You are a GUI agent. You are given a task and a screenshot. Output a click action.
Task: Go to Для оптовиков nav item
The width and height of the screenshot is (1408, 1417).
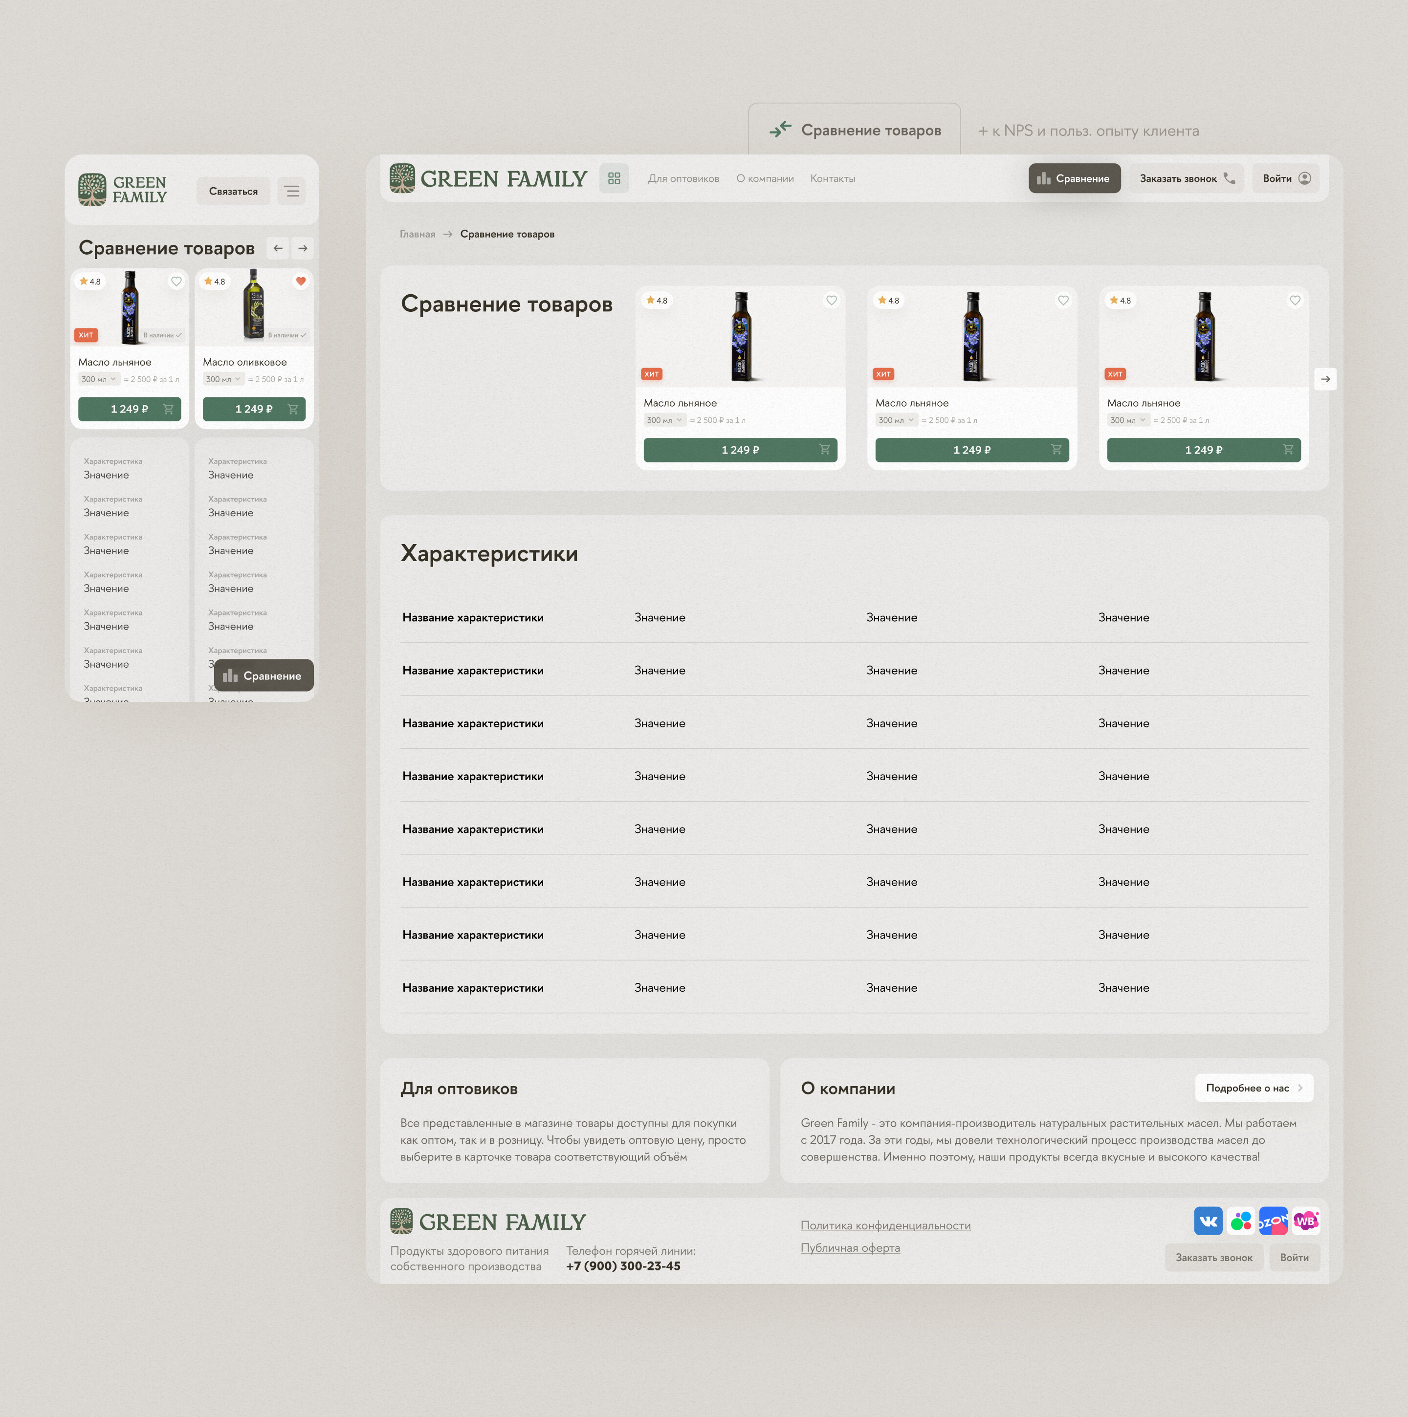[x=683, y=179]
